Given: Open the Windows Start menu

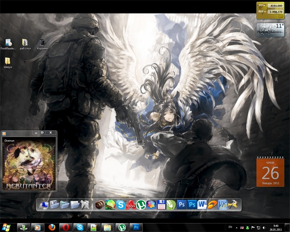Looking at the screenshot, I should (6, 228).
